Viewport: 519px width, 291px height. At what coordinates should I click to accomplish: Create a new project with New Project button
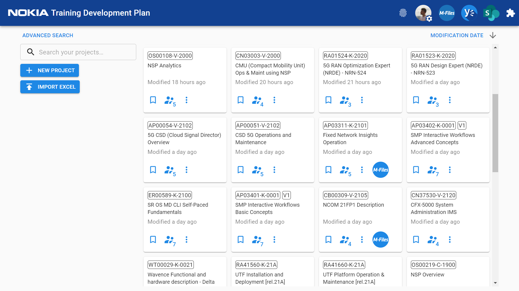(49, 70)
